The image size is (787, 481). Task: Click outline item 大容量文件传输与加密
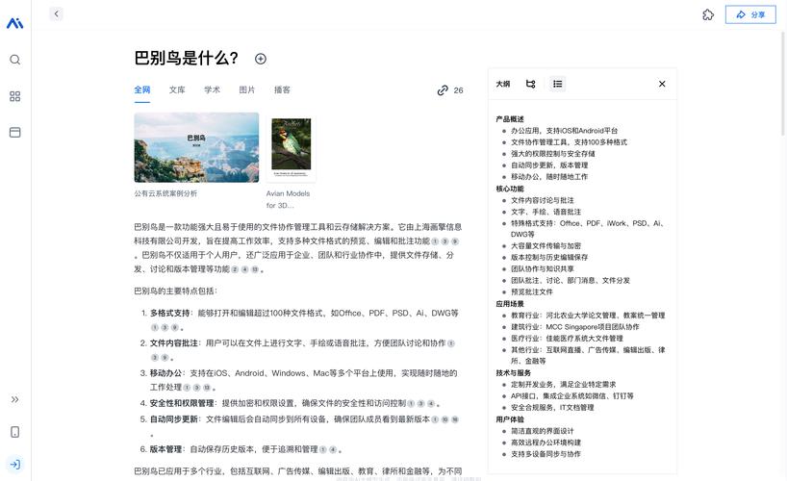tap(546, 246)
